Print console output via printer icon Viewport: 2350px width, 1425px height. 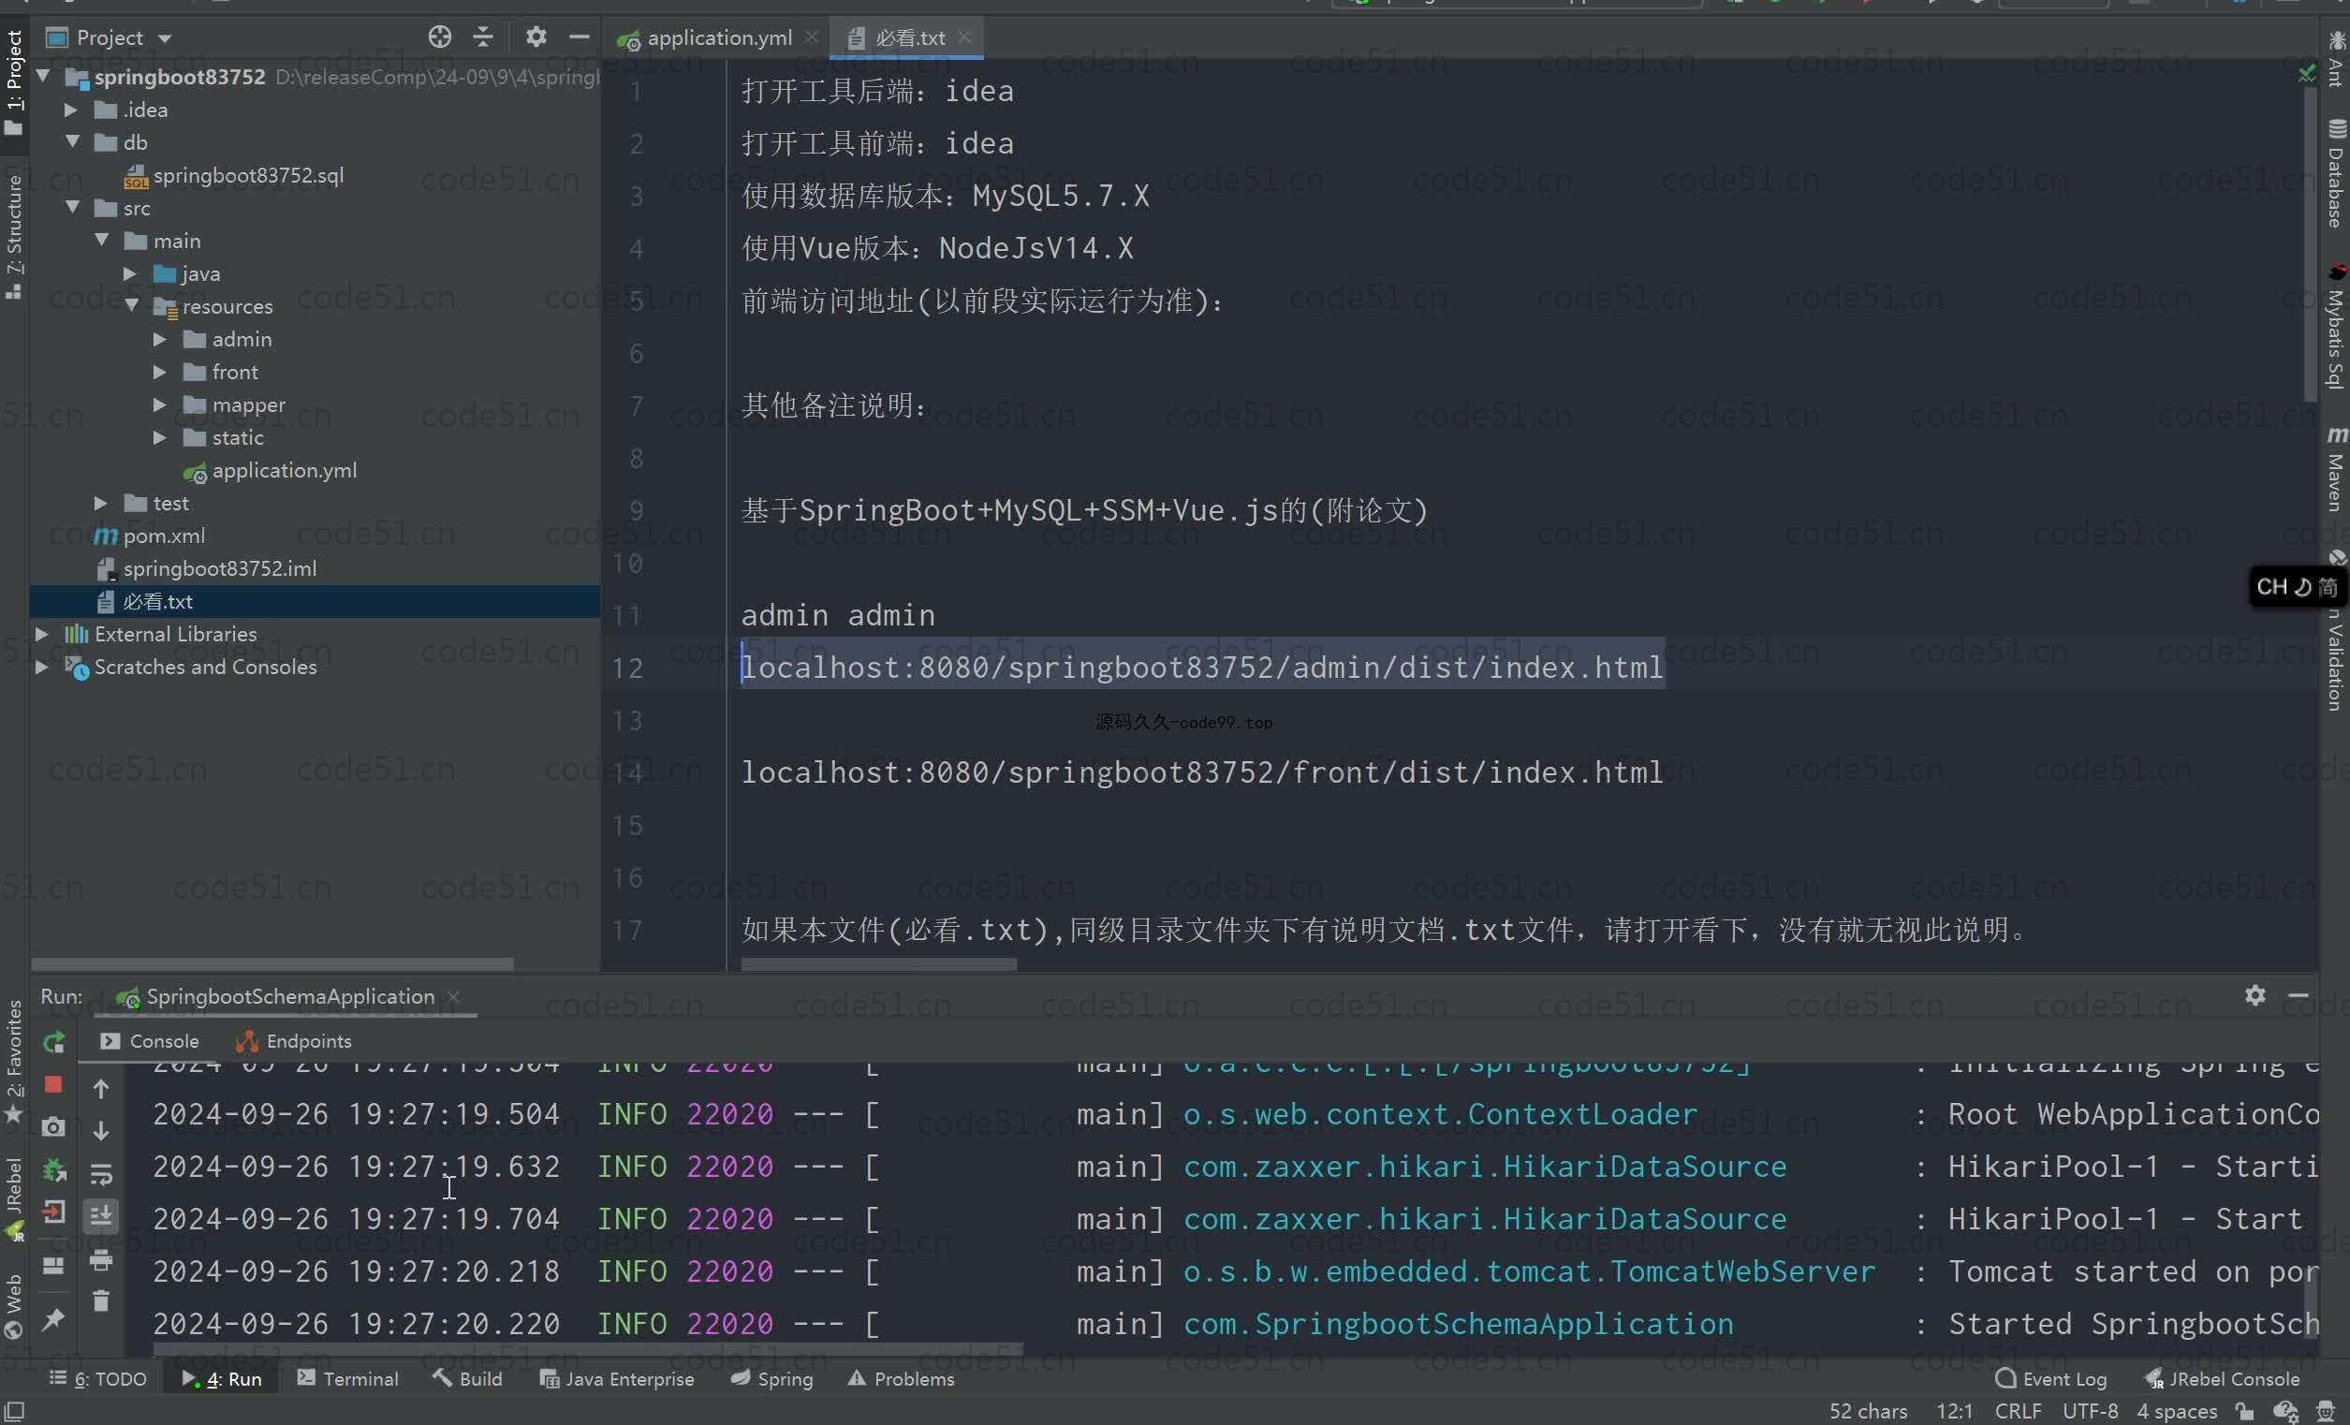coord(100,1261)
